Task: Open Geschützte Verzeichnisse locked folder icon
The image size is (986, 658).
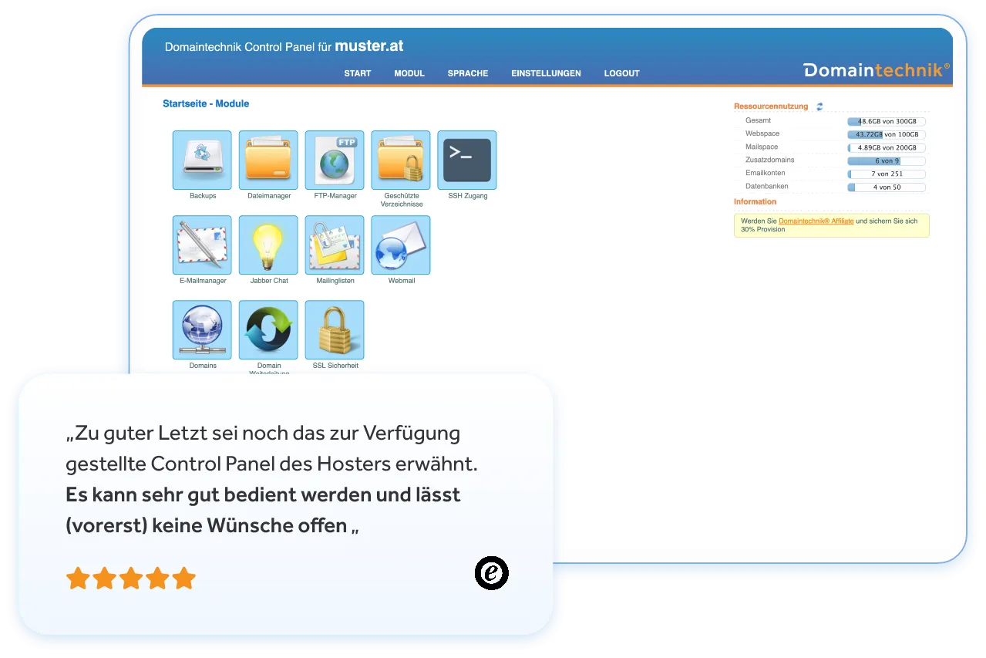Action: pyautogui.click(x=401, y=160)
